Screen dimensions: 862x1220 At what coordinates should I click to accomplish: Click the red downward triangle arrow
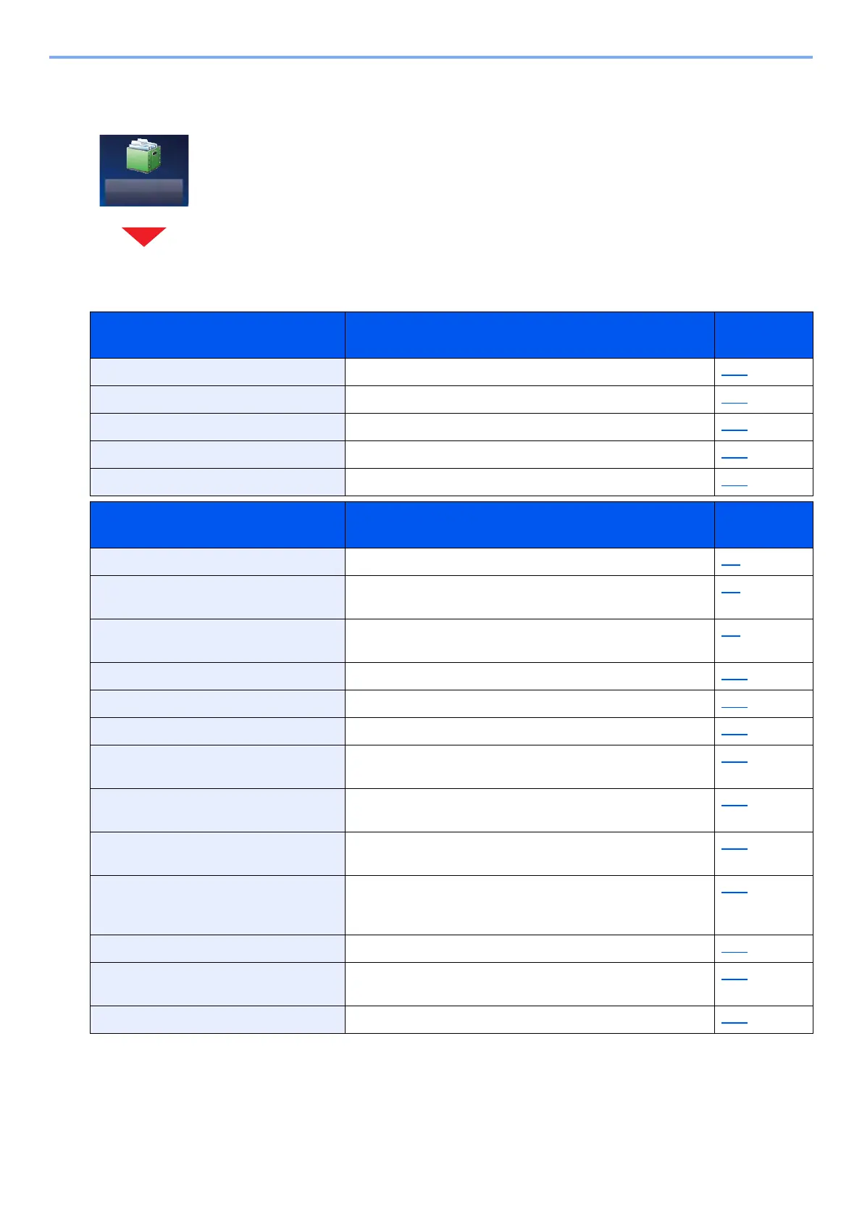(143, 237)
